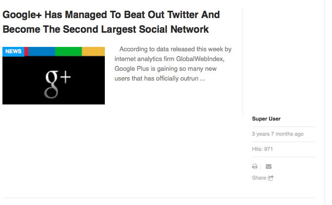Click the '3 years 7 months ago' timestamp

click(x=277, y=134)
